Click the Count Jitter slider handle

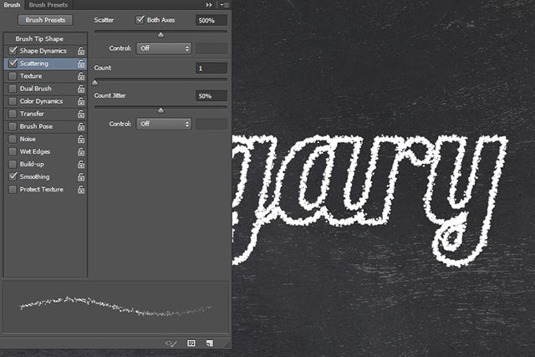(x=160, y=110)
